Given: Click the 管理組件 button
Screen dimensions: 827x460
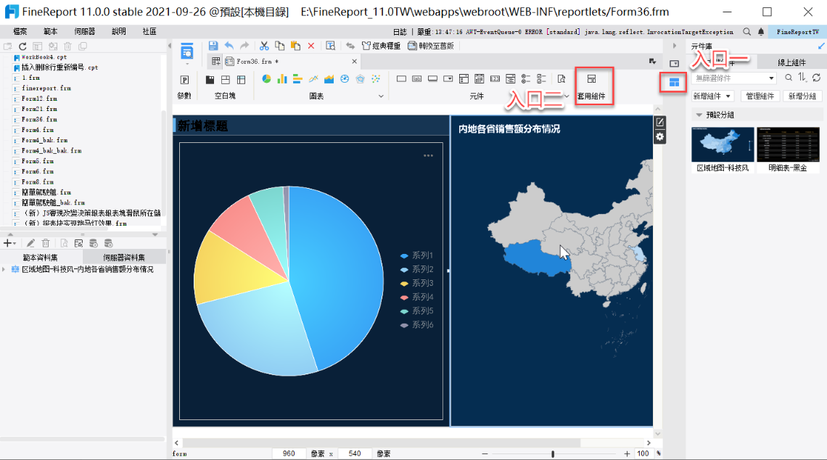Looking at the screenshot, I should point(760,96).
